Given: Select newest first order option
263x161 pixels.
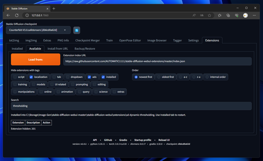Looking at the screenshot, I should click(x=136, y=77).
